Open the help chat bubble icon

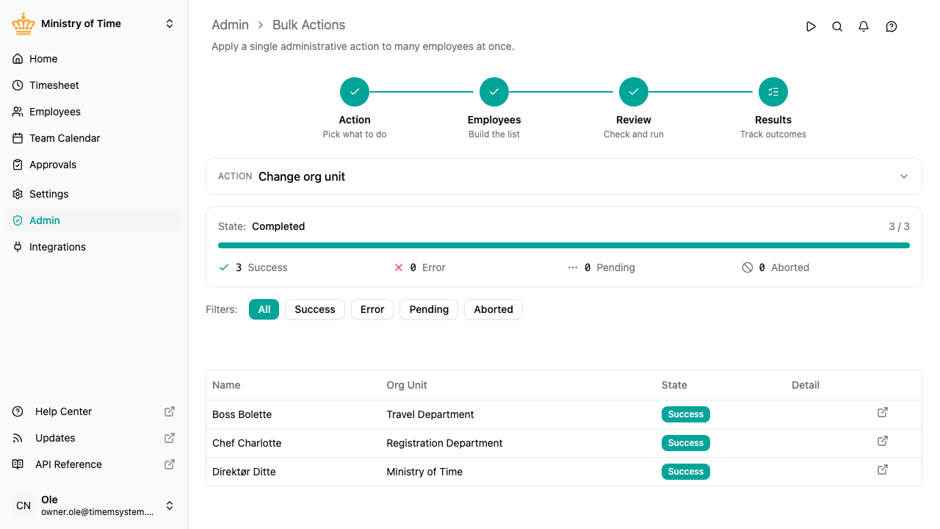coord(892,26)
